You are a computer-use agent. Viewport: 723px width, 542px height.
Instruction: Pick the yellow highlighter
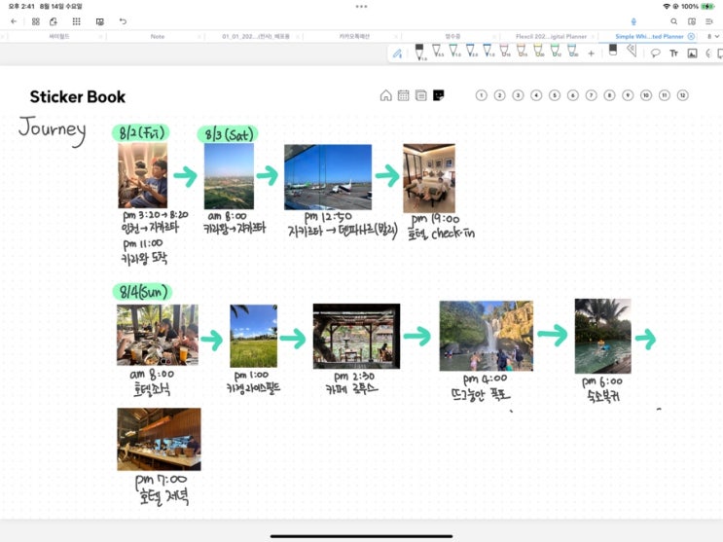(538, 51)
